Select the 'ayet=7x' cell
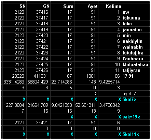The image size is (151, 140). pos(134,93)
